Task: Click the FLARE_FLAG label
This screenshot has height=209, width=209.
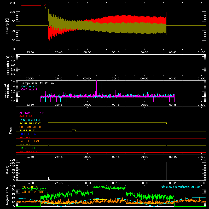Action: click(27, 130)
